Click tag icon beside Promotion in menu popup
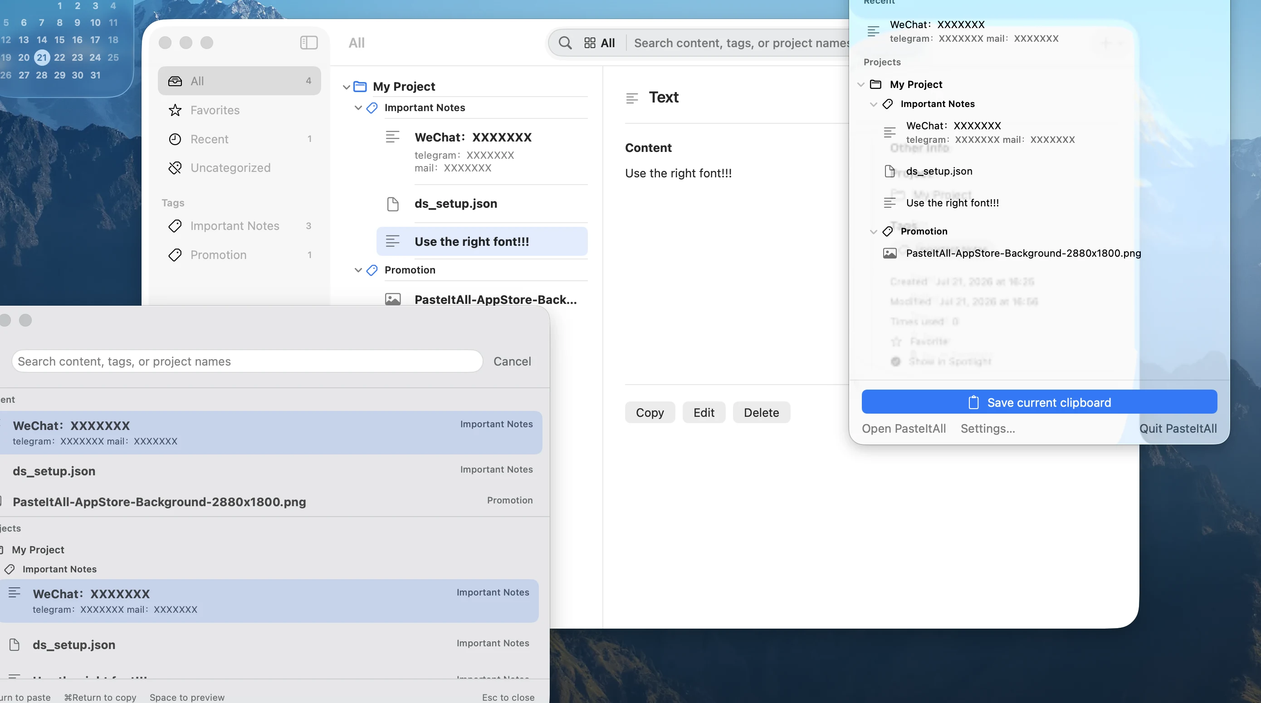The width and height of the screenshot is (1261, 703). tap(888, 232)
